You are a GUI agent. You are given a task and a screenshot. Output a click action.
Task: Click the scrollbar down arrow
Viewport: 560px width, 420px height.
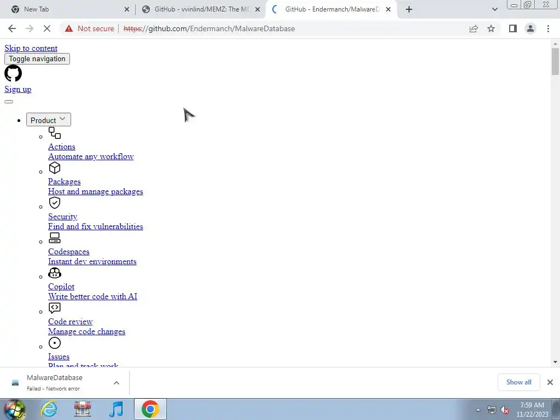(x=555, y=362)
